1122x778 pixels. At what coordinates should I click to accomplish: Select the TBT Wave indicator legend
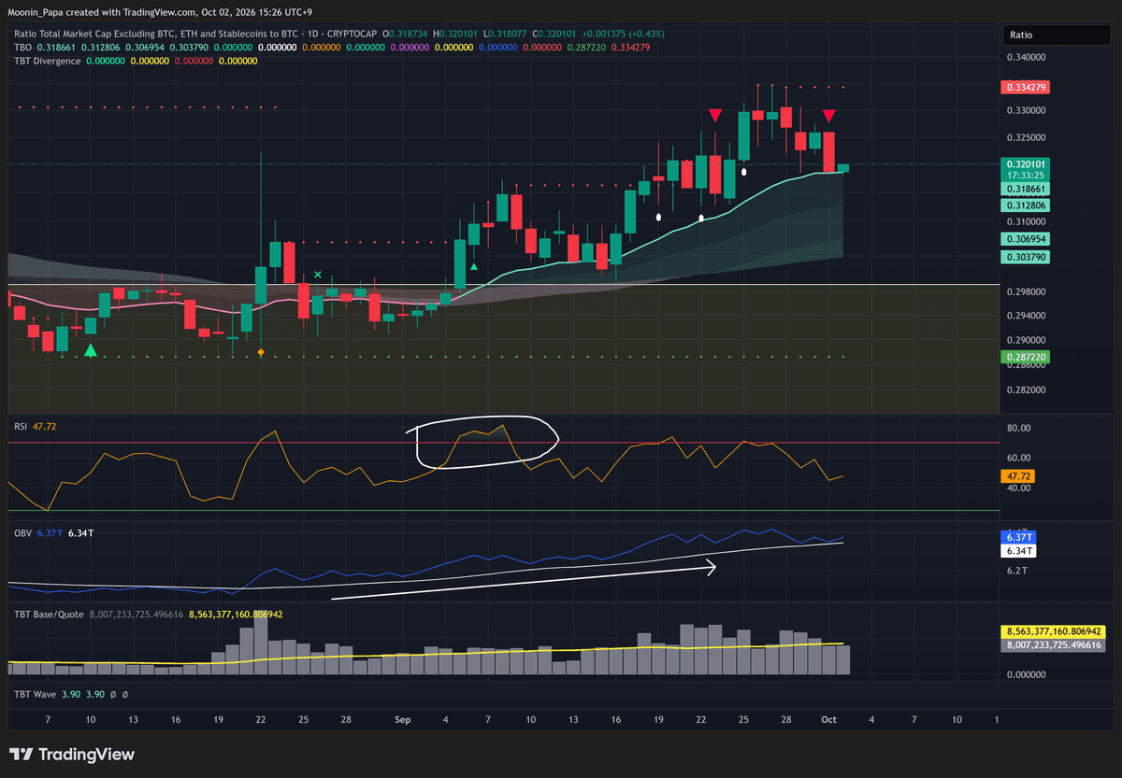point(35,695)
